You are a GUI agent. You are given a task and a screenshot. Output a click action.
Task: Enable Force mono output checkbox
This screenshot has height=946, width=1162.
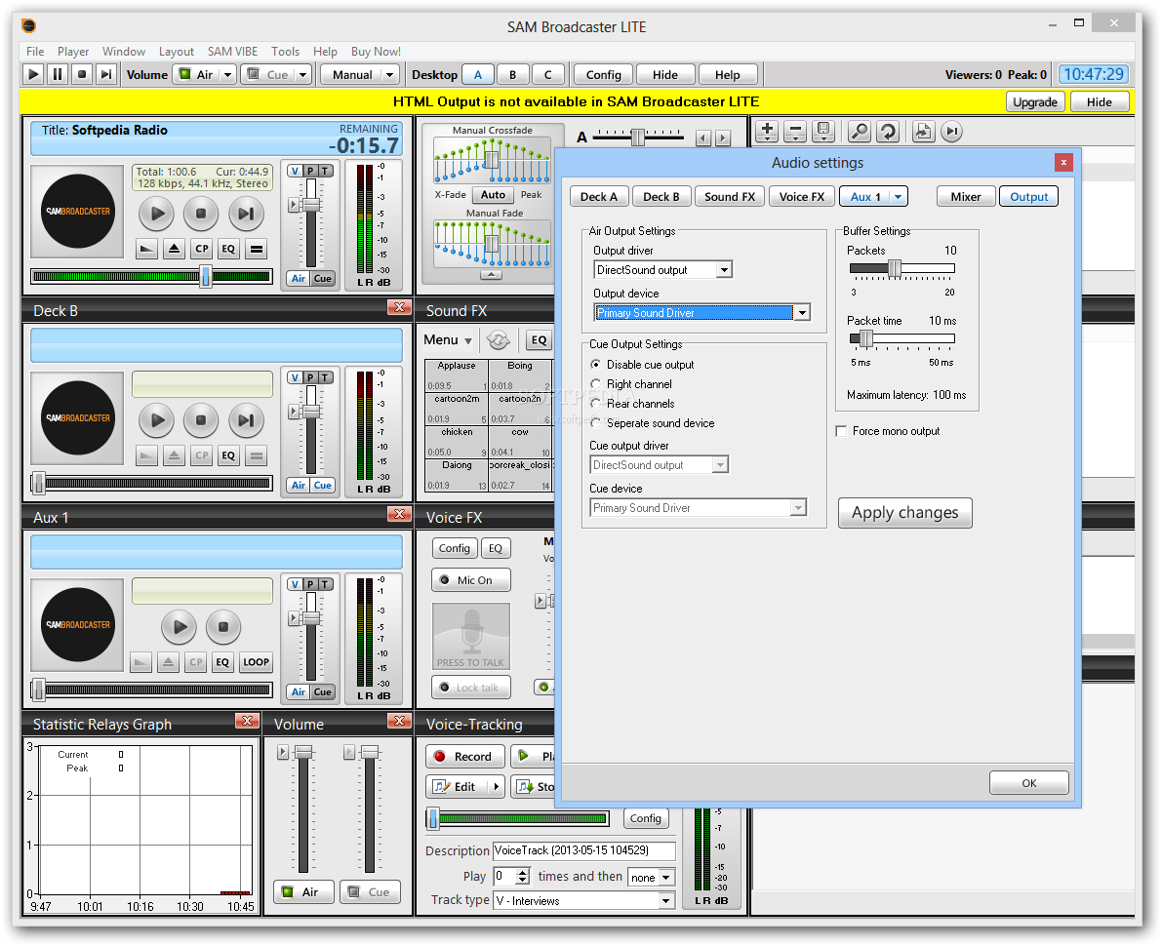[841, 431]
